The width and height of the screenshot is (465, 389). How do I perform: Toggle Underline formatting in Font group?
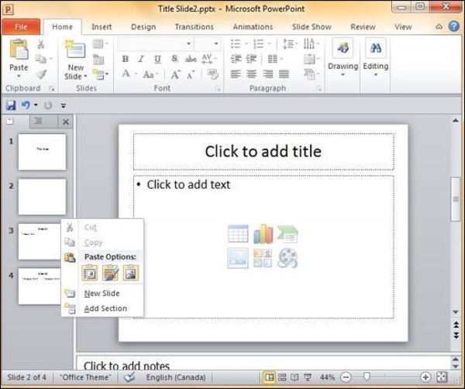pyautogui.click(x=157, y=59)
